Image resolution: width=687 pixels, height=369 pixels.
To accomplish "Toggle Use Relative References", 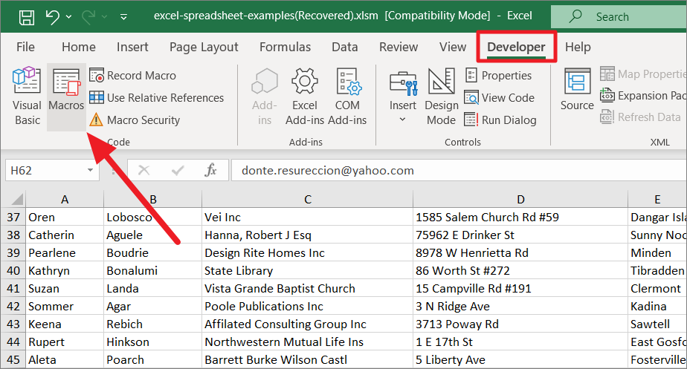I will (x=156, y=97).
